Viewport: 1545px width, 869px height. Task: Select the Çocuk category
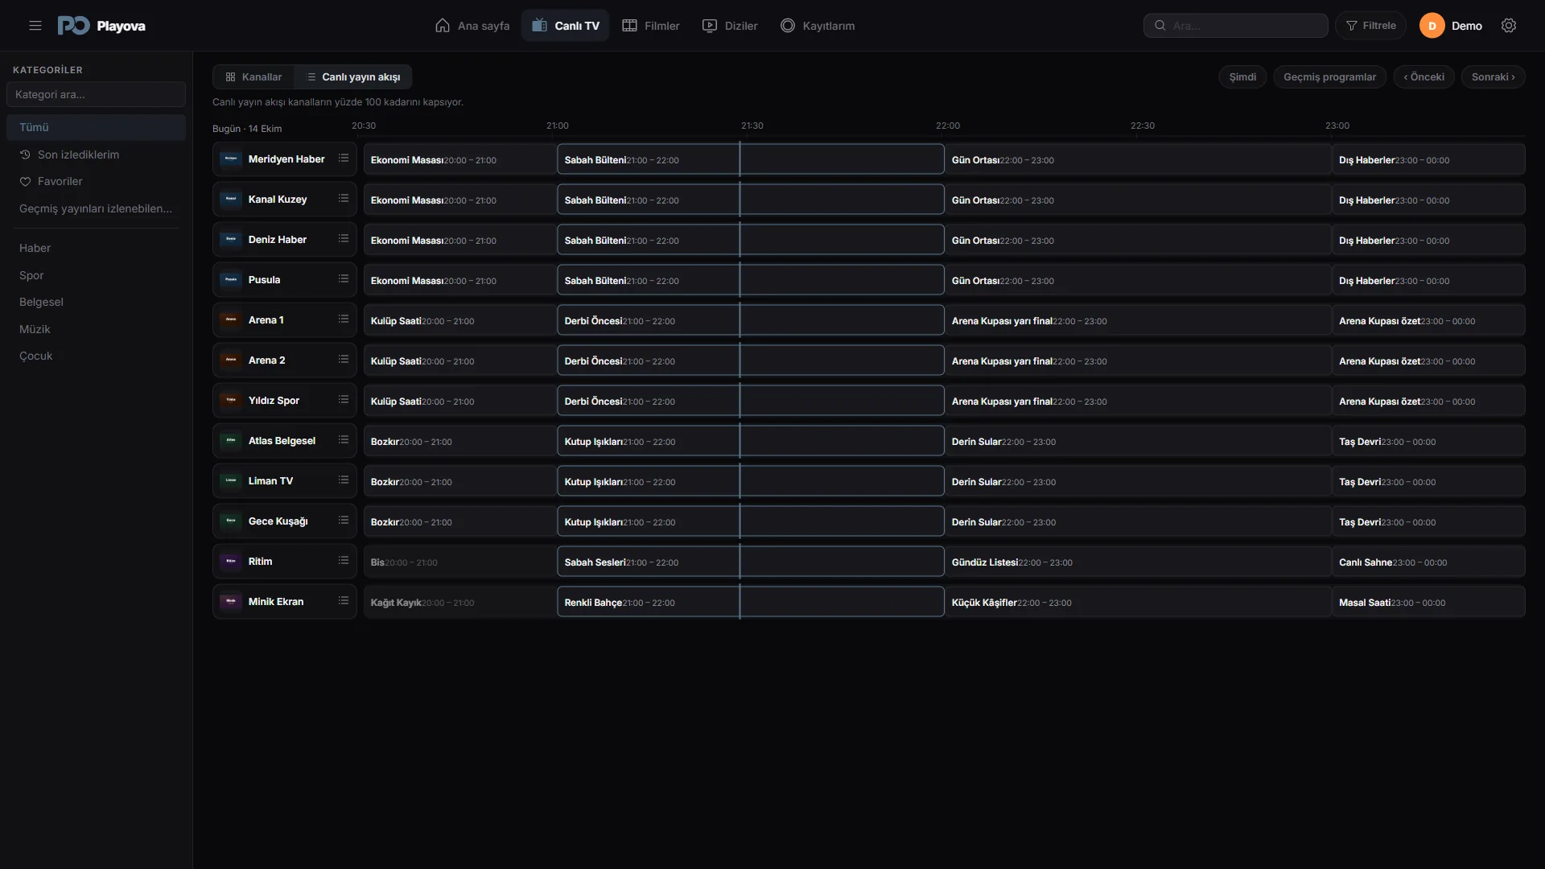coord(96,356)
